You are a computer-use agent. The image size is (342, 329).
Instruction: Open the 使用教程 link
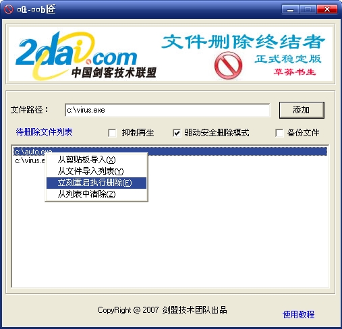click(x=298, y=314)
